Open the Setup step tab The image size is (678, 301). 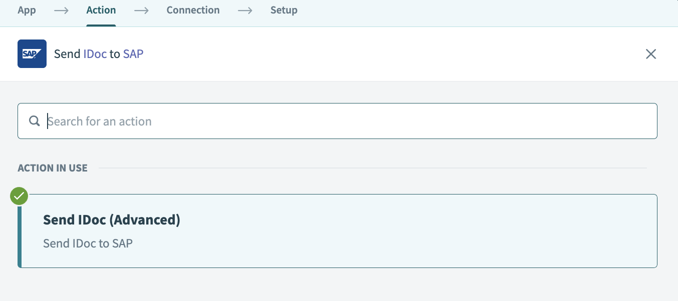pos(284,10)
